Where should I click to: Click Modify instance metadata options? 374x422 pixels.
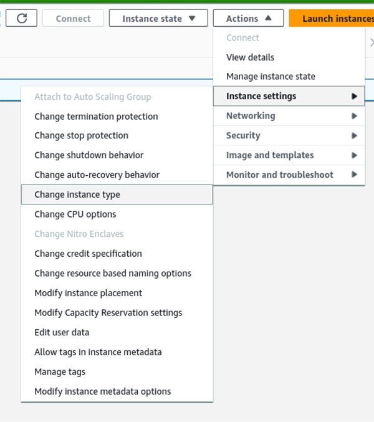tap(102, 391)
